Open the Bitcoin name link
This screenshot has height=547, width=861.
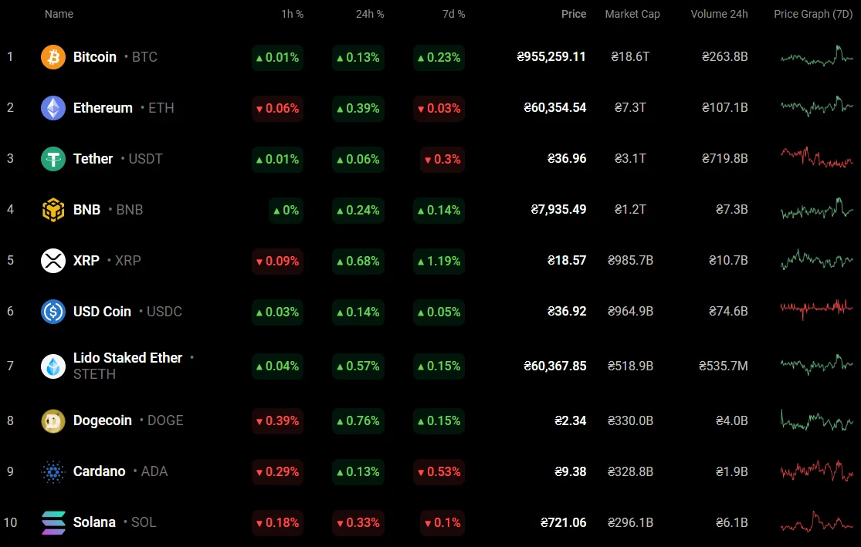(x=94, y=57)
